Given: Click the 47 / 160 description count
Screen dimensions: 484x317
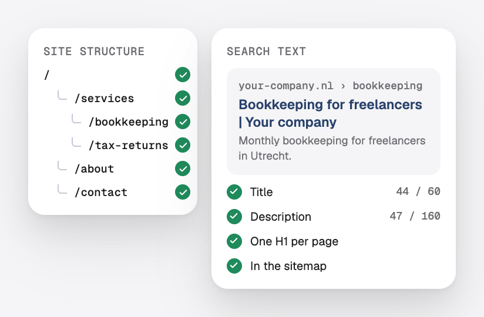Looking at the screenshot, I should point(415,216).
